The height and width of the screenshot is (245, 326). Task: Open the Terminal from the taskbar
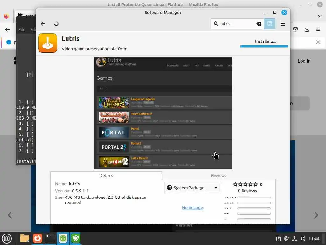50,238
